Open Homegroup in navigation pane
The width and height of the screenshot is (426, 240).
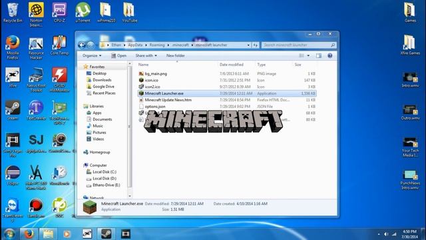[x=97, y=152]
